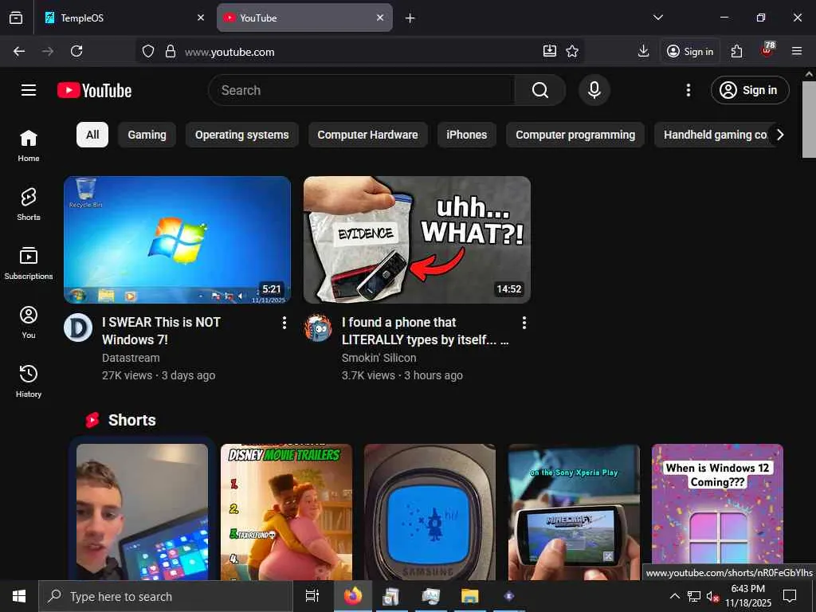This screenshot has width=816, height=612.
Task: Go back using browser back arrow
Action: tap(19, 51)
